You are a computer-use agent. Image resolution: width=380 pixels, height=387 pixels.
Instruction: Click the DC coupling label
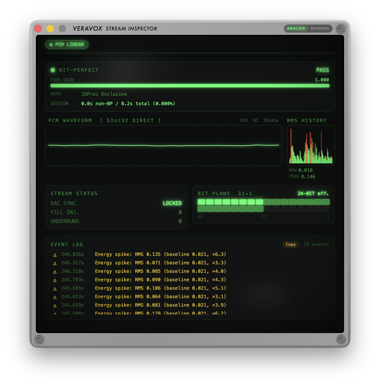(255, 121)
